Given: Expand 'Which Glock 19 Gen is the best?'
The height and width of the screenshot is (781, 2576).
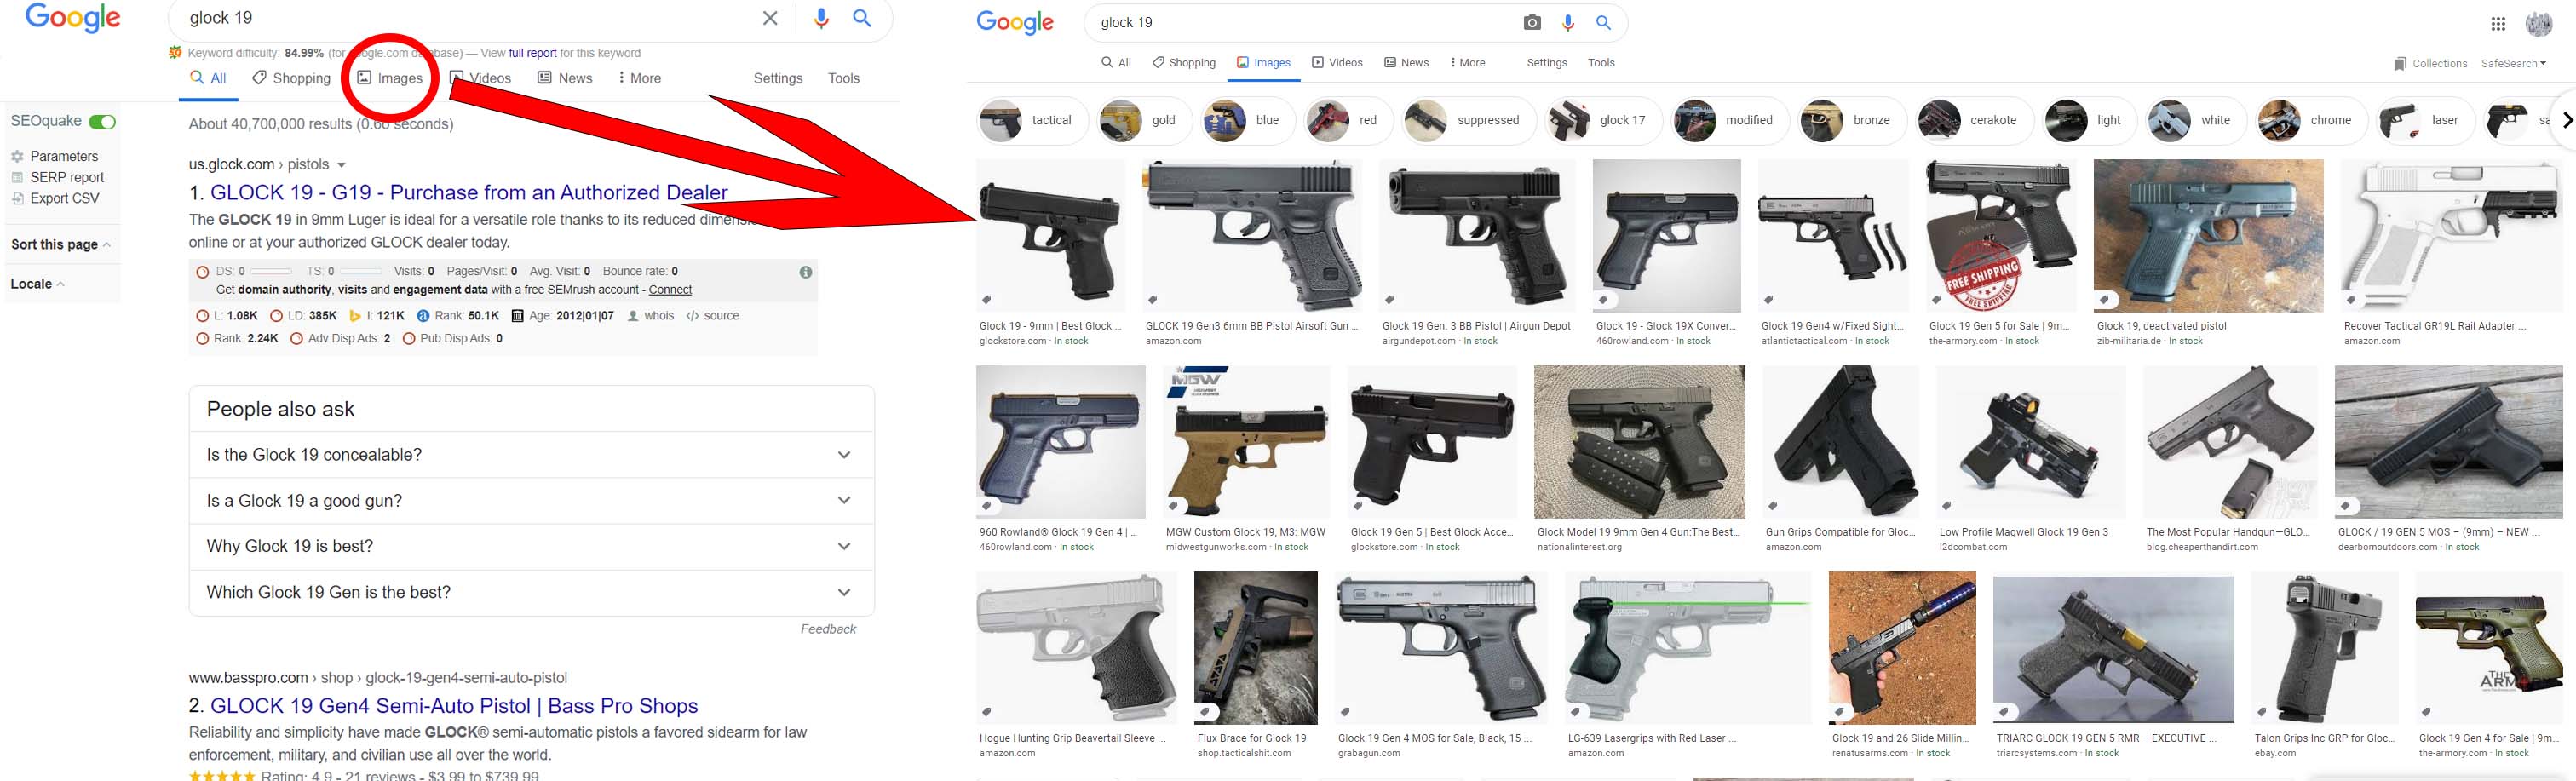Looking at the screenshot, I should click(x=532, y=592).
